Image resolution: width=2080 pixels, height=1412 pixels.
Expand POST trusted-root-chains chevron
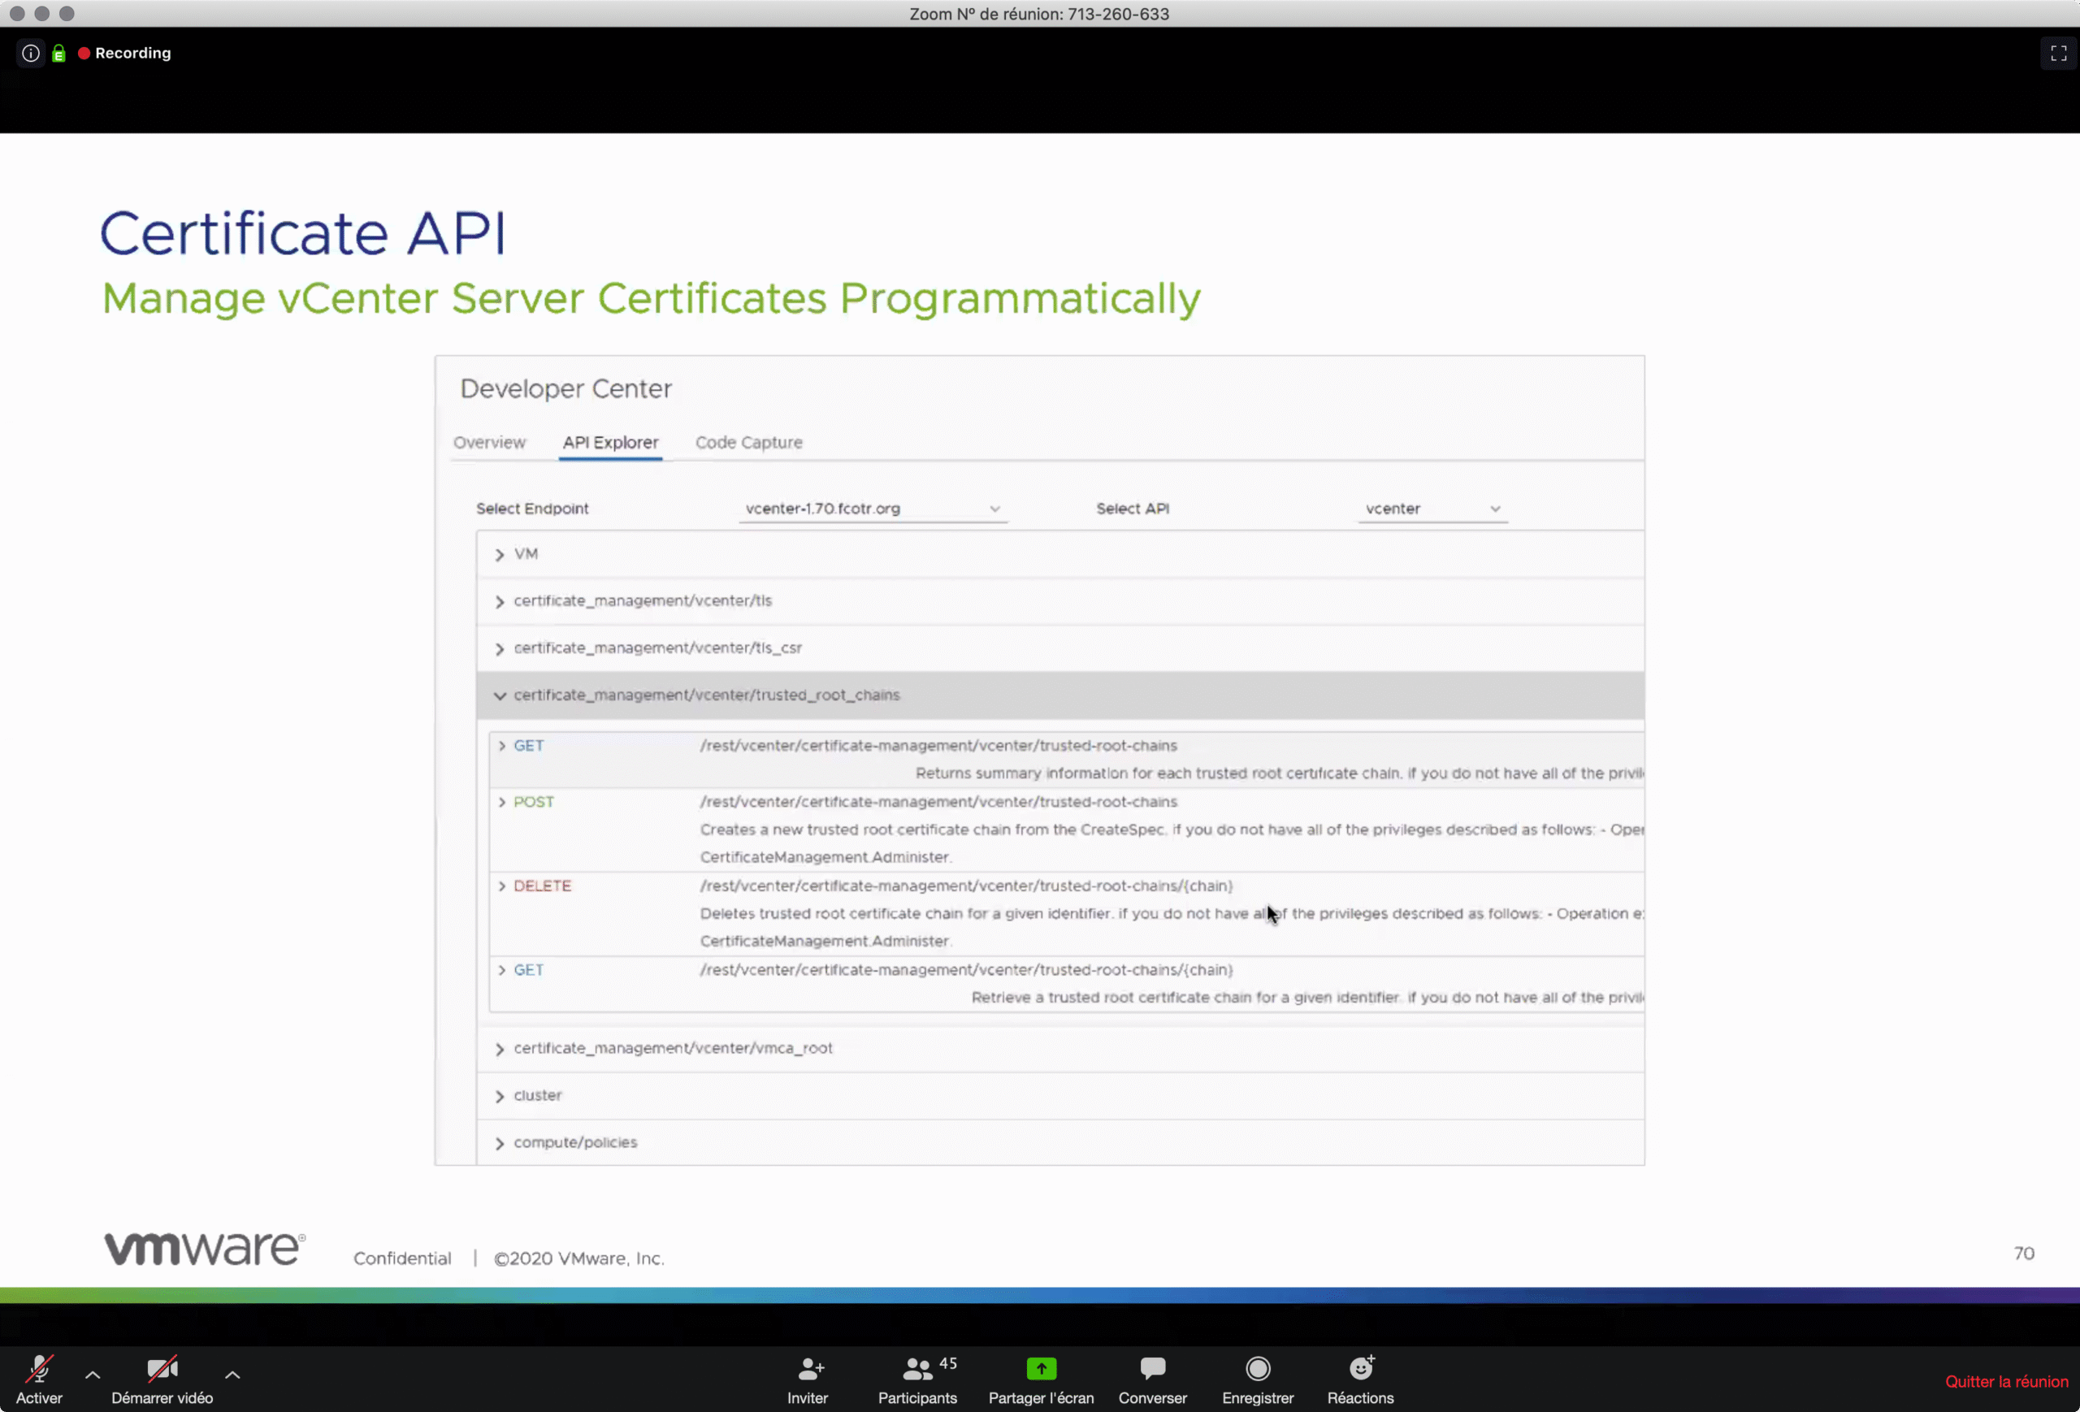point(501,802)
